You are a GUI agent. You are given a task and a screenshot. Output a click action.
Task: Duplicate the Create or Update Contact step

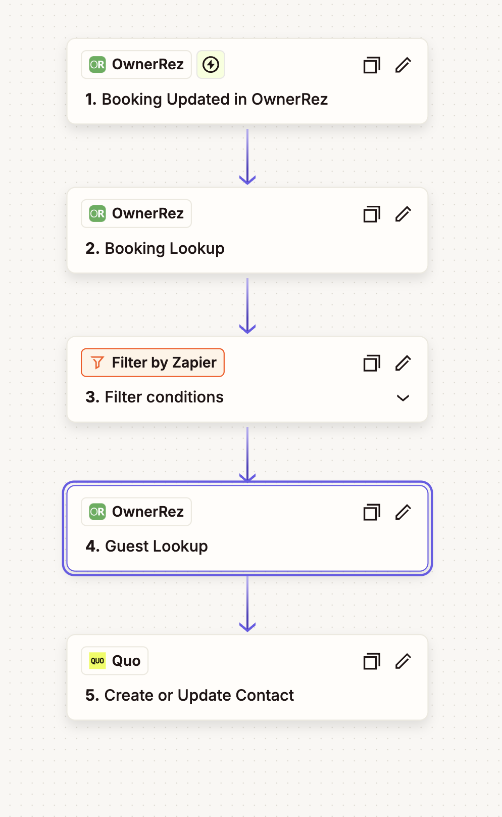point(372,661)
